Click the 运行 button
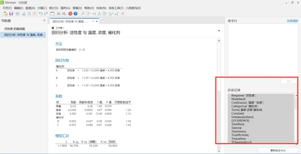 (289, 81)
